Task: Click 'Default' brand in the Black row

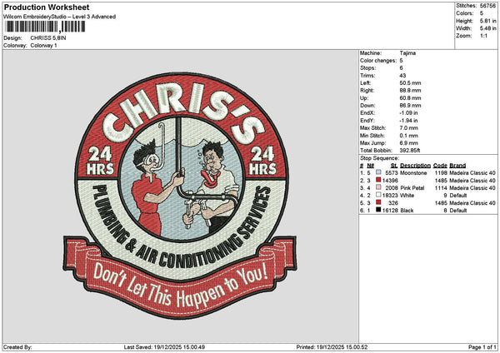Action: click(457, 211)
